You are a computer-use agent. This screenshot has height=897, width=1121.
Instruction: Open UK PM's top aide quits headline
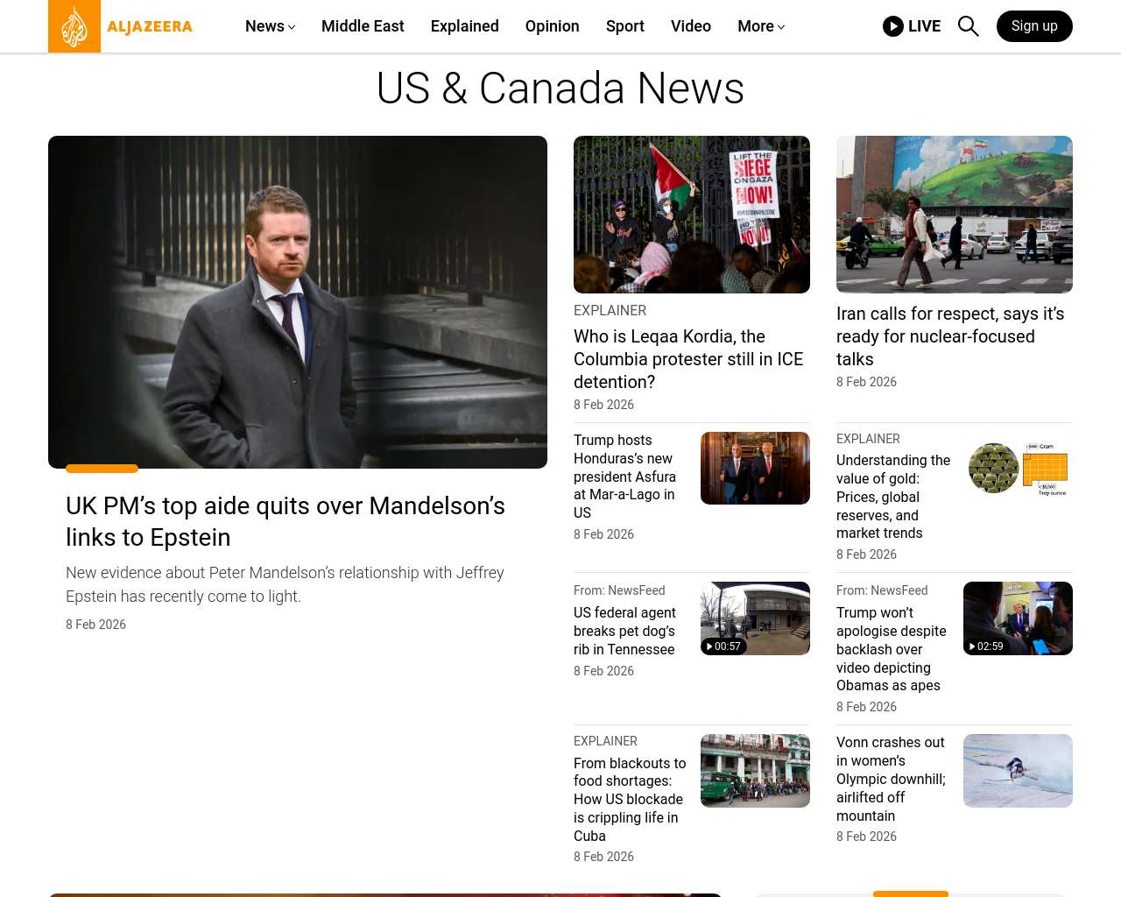pos(285,521)
